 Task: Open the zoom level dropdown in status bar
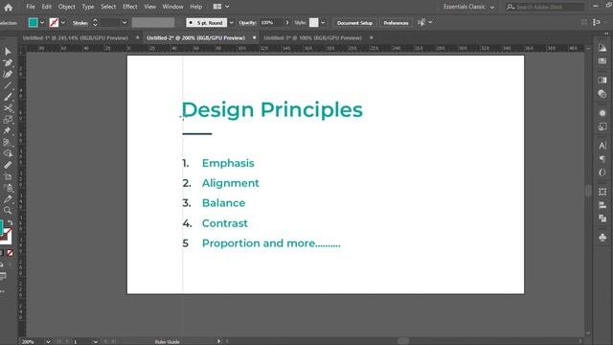[48, 341]
